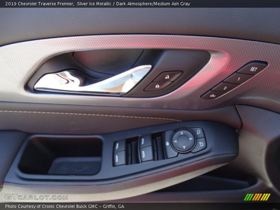
Task: Click the door unlock button with open padlock
Action: [168, 77]
